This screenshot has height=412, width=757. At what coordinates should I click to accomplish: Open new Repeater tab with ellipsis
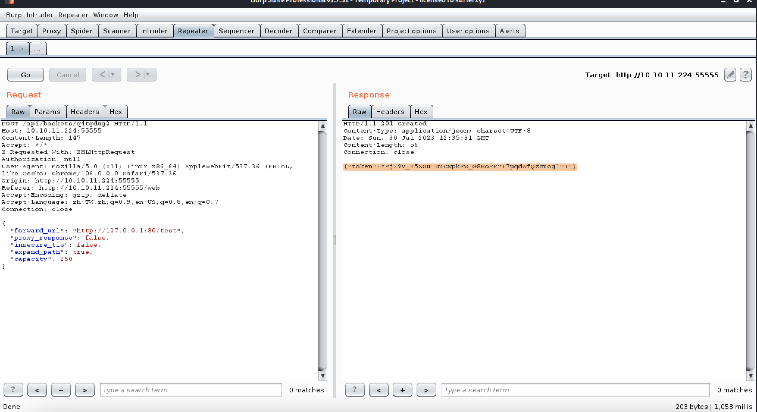[x=38, y=49]
